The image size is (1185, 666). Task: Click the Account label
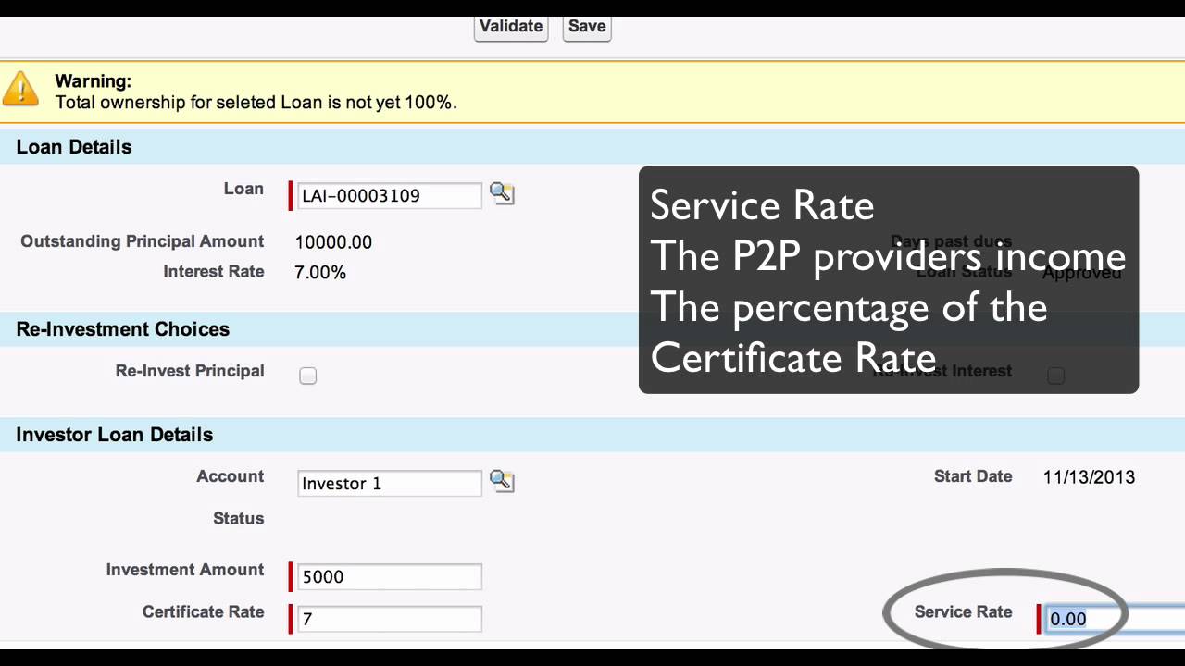[231, 476]
